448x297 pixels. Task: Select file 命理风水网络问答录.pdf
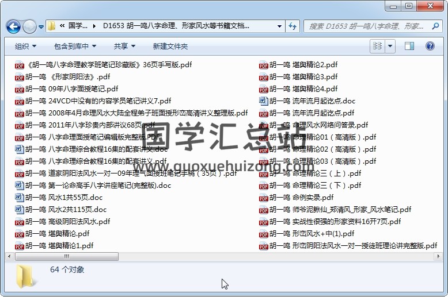(x=314, y=125)
